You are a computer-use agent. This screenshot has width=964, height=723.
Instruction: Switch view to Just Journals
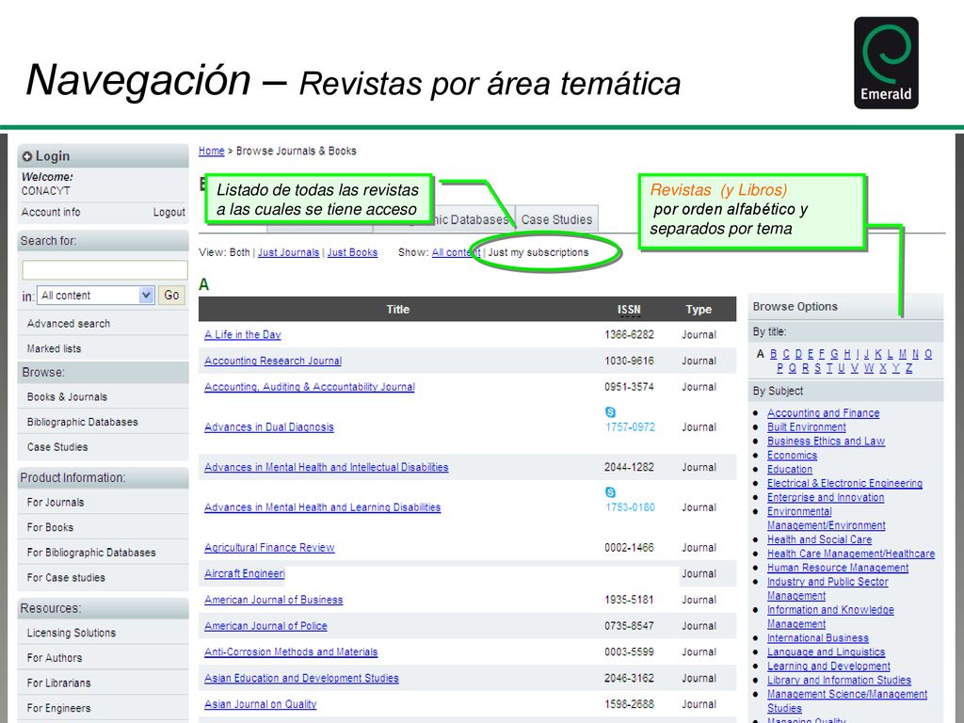tap(288, 252)
